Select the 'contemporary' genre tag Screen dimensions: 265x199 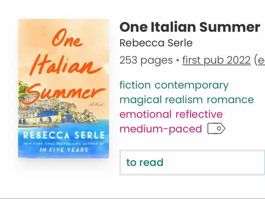point(192,85)
